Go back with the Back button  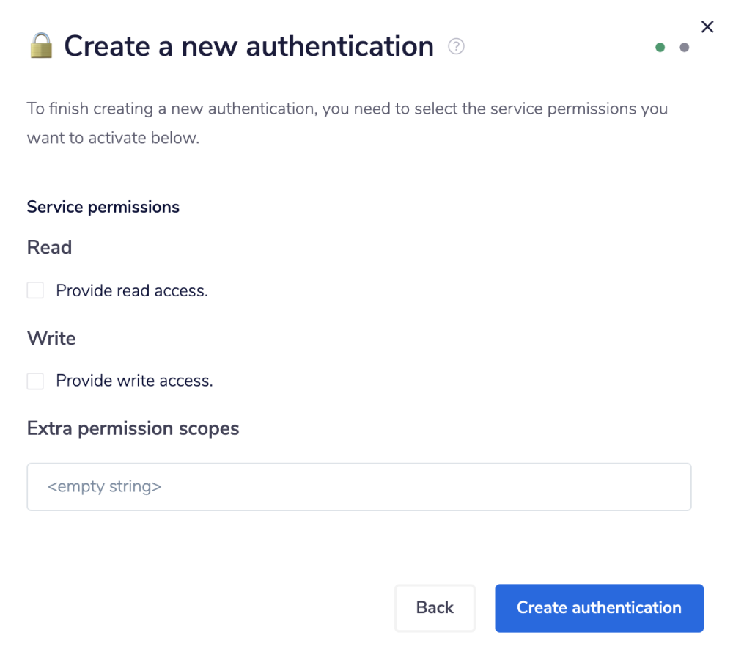435,608
